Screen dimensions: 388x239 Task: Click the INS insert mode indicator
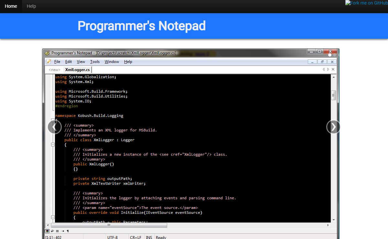click(x=149, y=237)
